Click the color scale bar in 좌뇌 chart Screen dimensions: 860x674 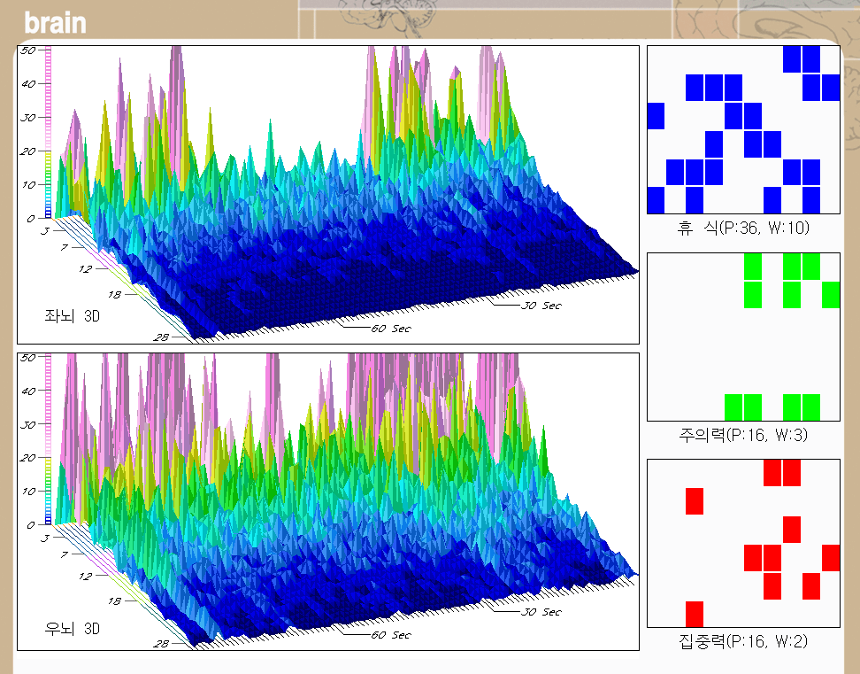(49, 133)
